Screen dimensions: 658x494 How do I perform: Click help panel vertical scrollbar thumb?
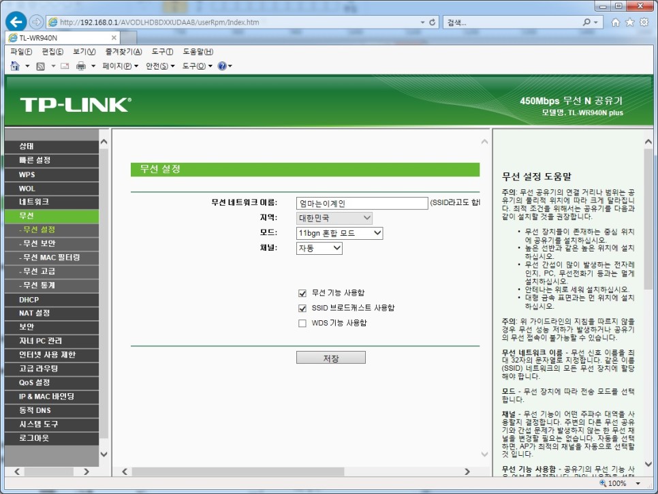point(648,219)
